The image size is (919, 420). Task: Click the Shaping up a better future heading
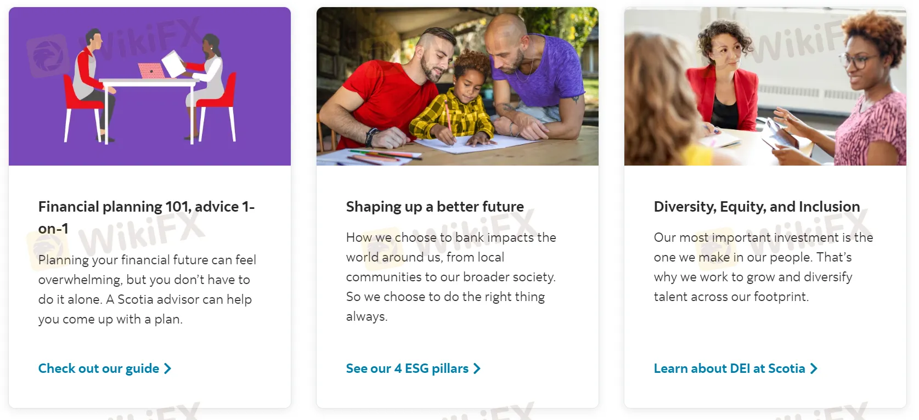pyautogui.click(x=435, y=207)
